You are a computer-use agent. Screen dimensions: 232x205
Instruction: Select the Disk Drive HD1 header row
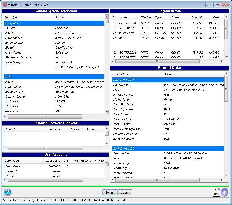168,80
